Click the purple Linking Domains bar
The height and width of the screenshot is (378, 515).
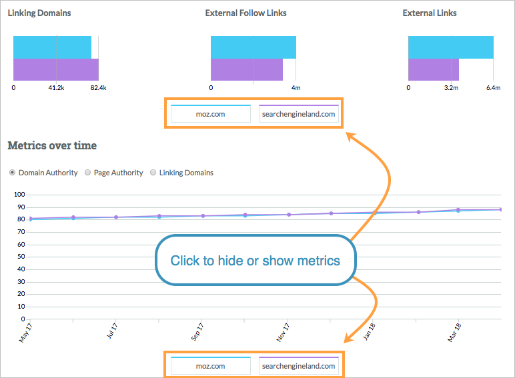point(56,69)
